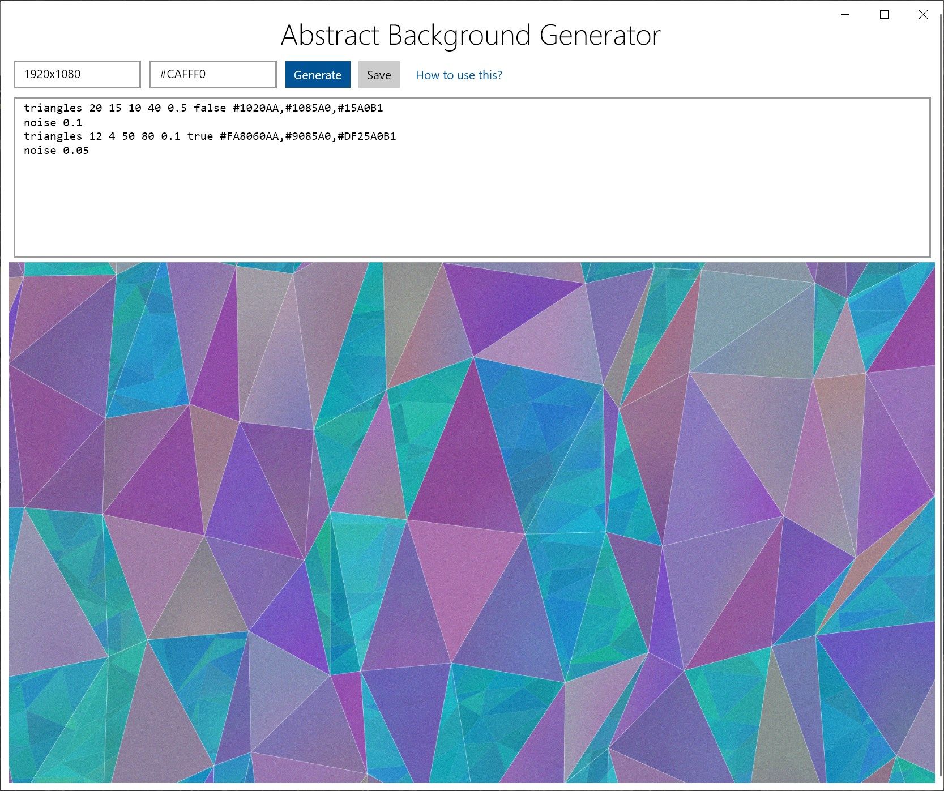Click the vertical scrollbar at window's right edge
The height and width of the screenshot is (791, 944).
[940, 396]
